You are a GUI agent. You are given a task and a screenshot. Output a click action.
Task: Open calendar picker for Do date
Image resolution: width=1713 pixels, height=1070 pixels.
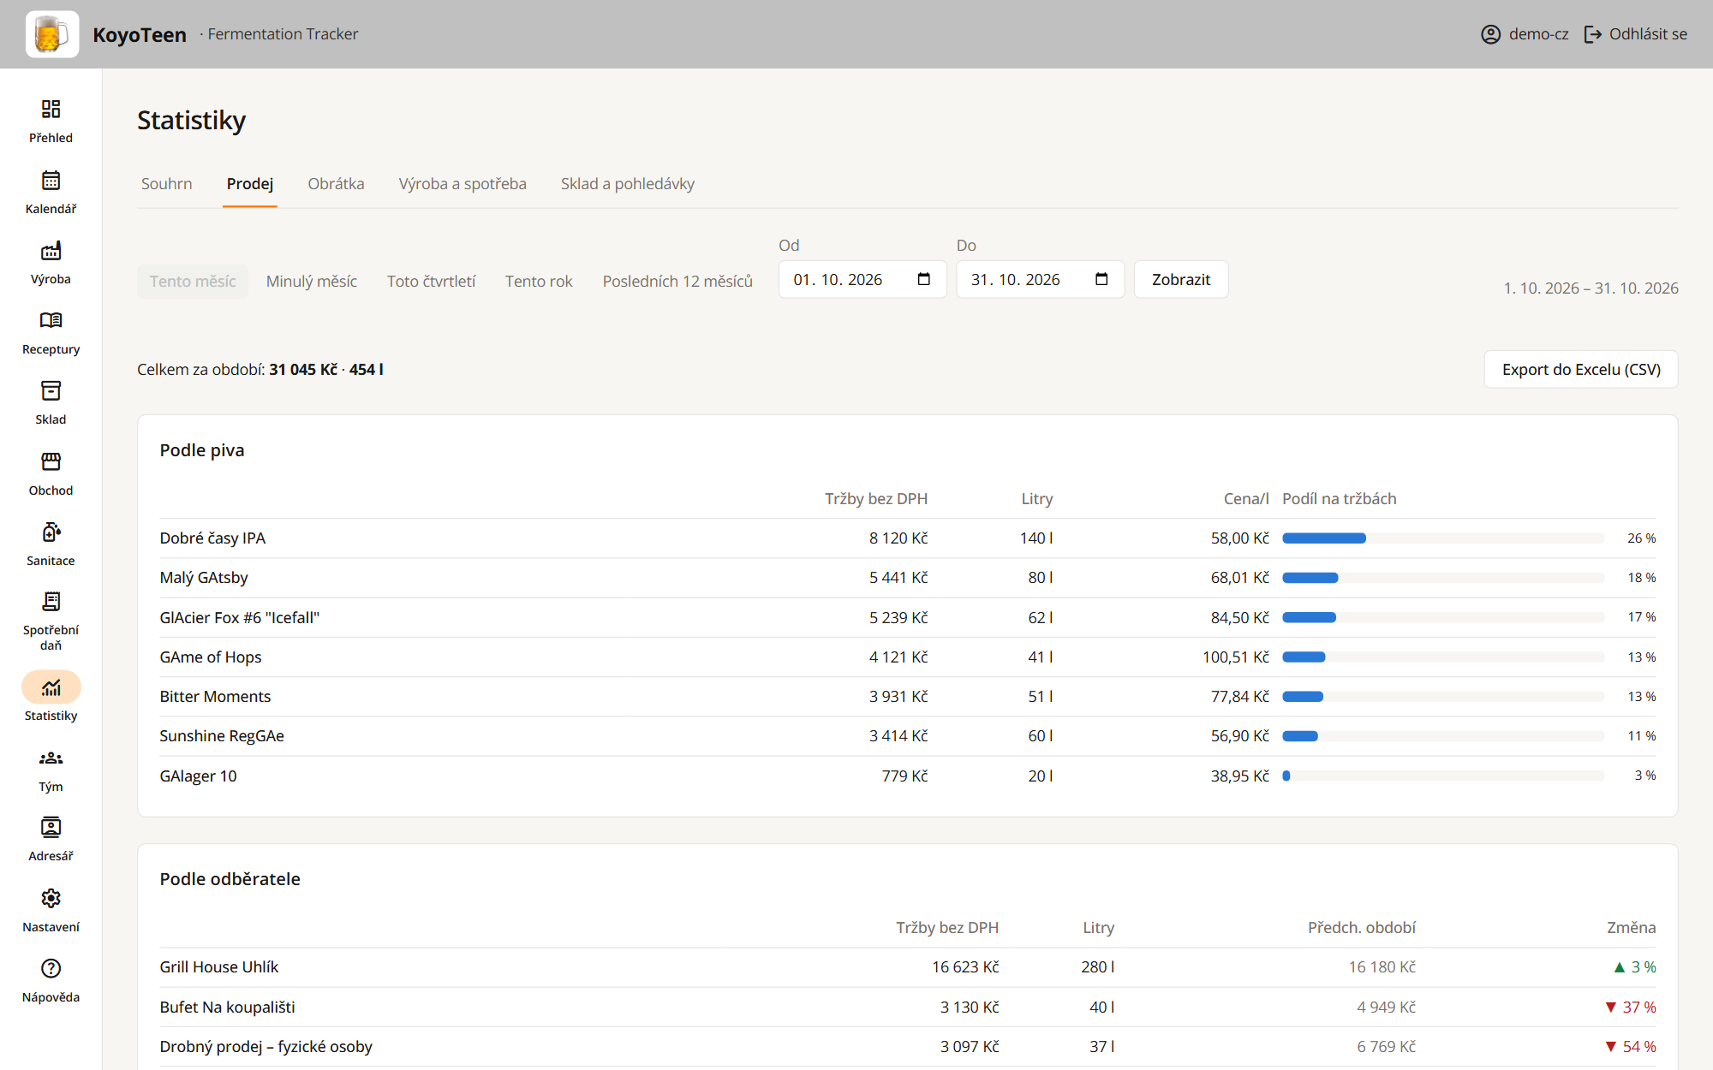click(x=1101, y=279)
